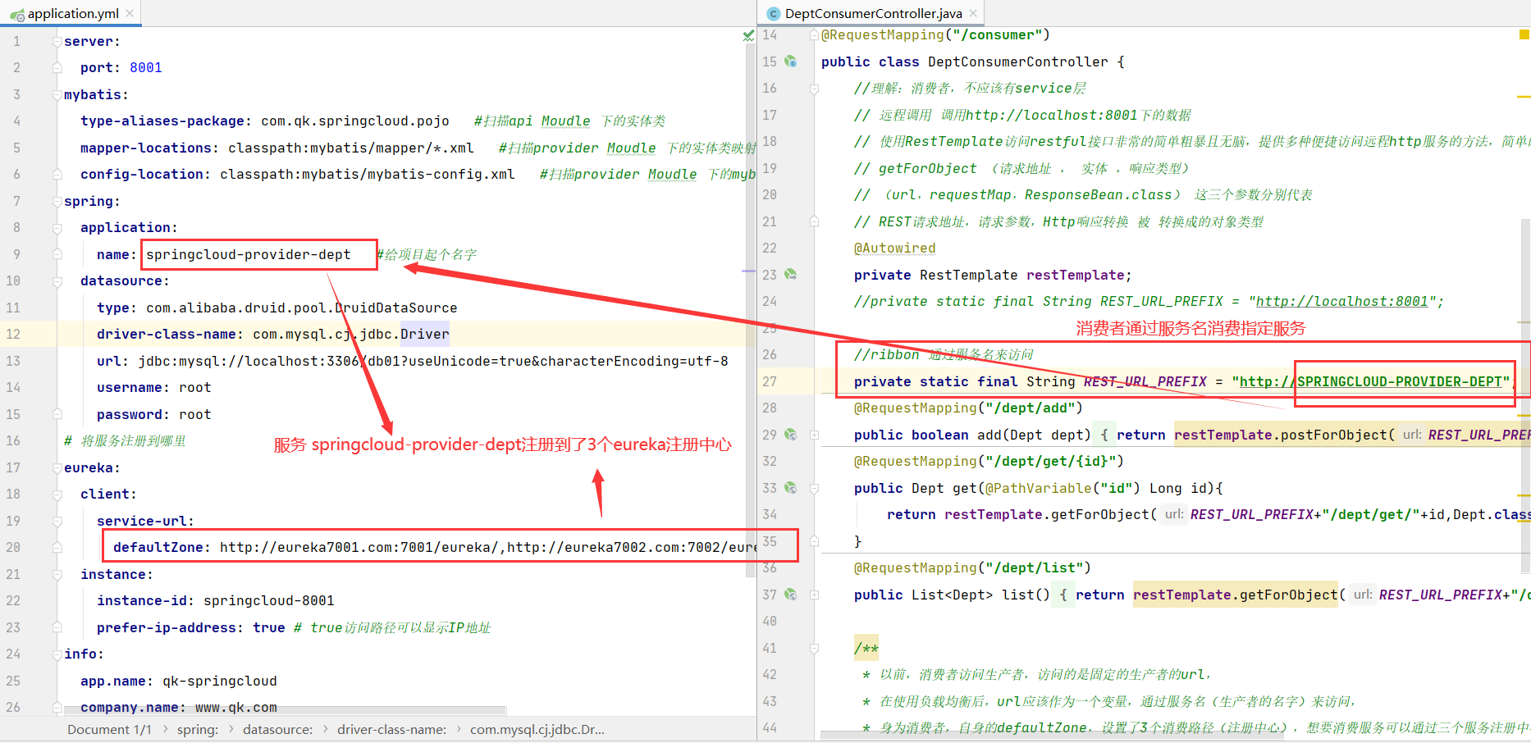Open http://localhost:8001 link on line 24
Image resolution: width=1531 pixels, height=743 pixels.
[x=1341, y=302]
